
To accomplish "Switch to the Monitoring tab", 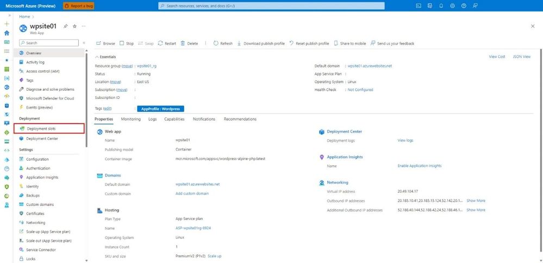I will coord(130,119).
